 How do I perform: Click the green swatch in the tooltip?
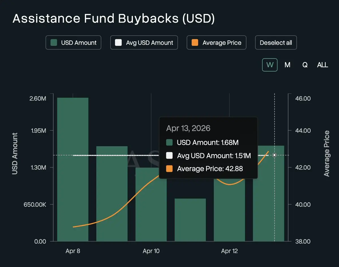pyautogui.click(x=169, y=142)
